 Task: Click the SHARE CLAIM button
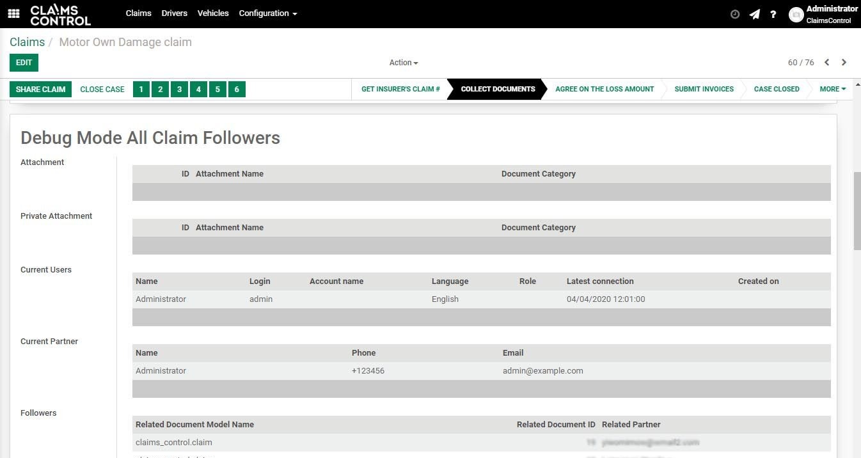pyautogui.click(x=40, y=90)
